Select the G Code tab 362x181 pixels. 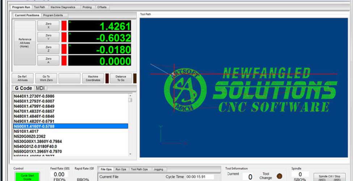point(23,88)
